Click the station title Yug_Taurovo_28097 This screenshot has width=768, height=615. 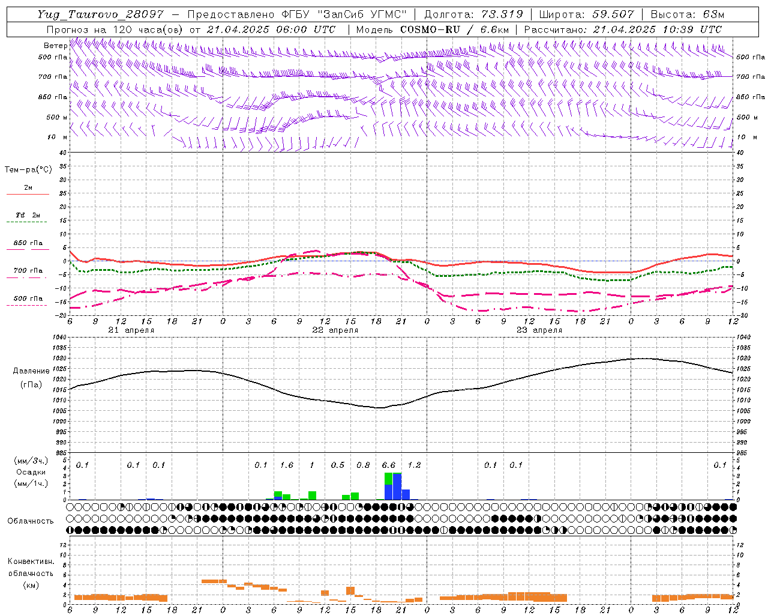[100, 14]
